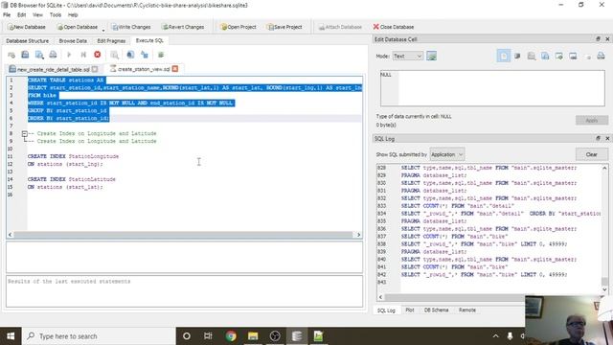The width and height of the screenshot is (613, 345).
Task: Open the dropdown arrow beside Open Database
Action: [103, 30]
